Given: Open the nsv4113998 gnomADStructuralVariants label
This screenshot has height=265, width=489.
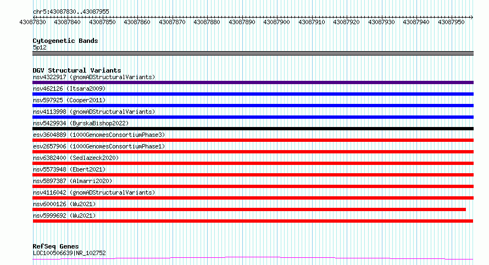Looking at the screenshot, I should 94,112.
